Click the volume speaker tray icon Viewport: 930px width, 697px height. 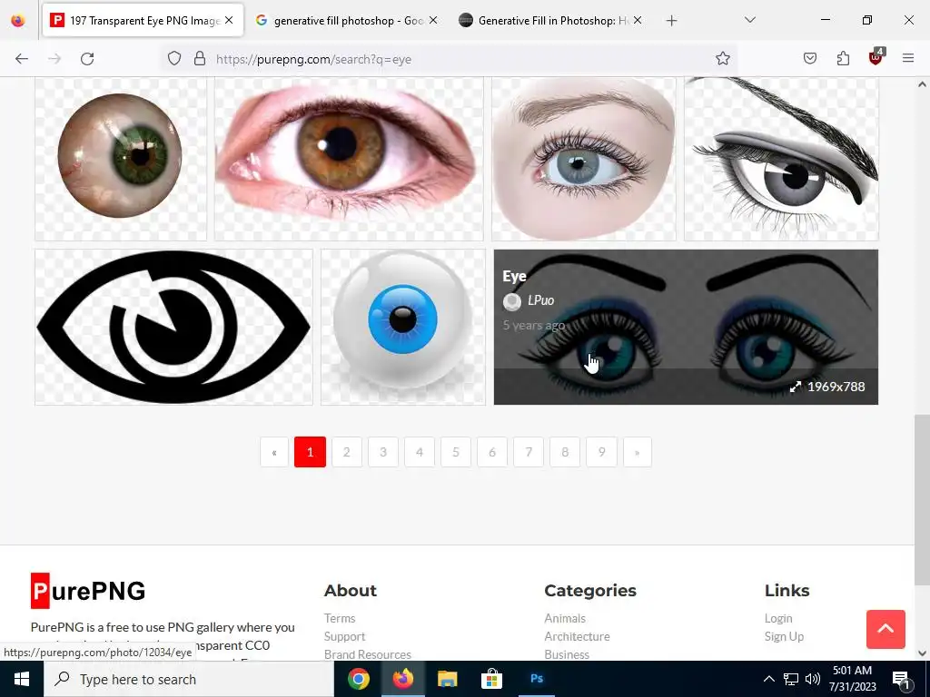point(813,679)
